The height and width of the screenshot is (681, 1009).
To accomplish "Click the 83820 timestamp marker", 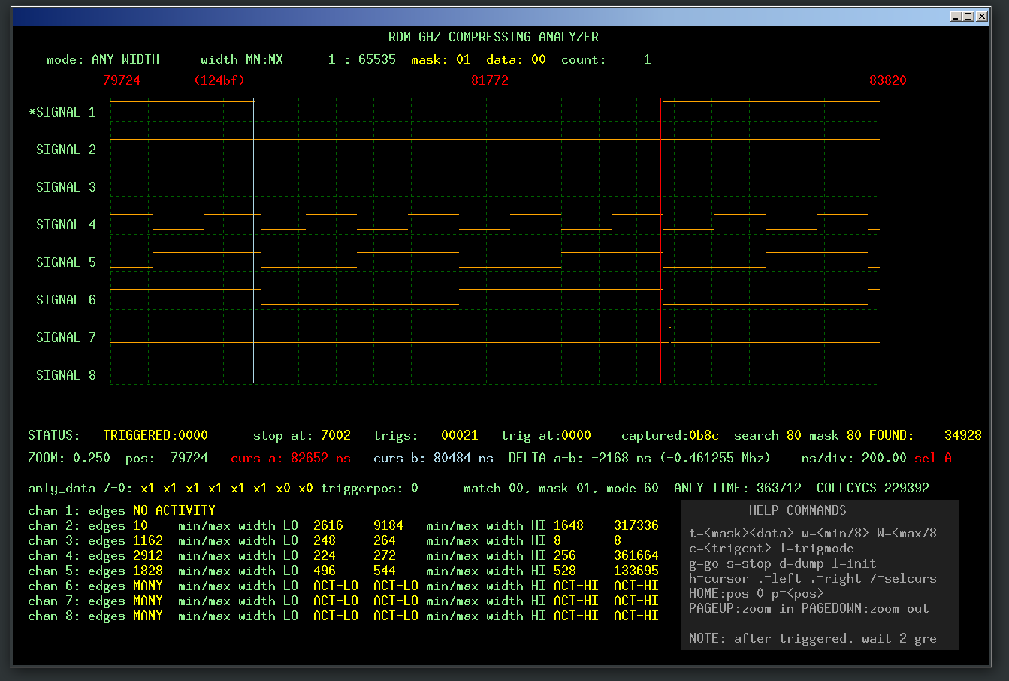I will (x=888, y=80).
